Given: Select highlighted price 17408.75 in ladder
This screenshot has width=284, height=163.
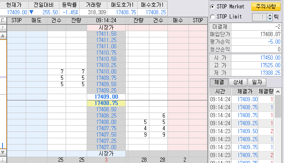Looking at the screenshot, I should pyautogui.click(x=106, y=103).
